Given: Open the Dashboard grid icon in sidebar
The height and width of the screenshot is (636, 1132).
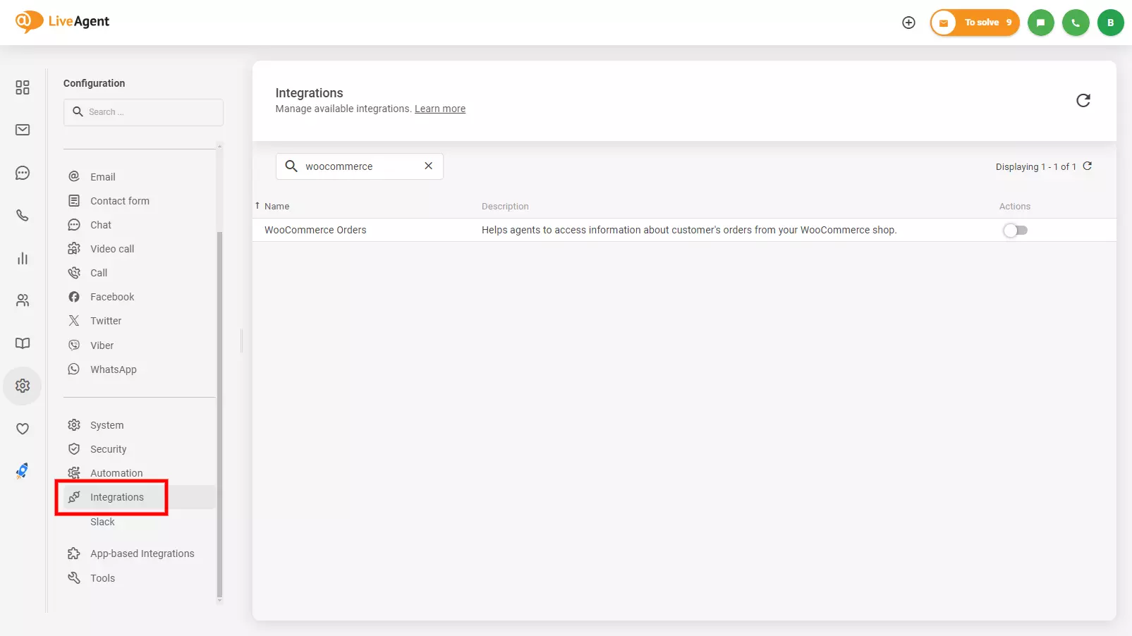Looking at the screenshot, I should [22, 87].
